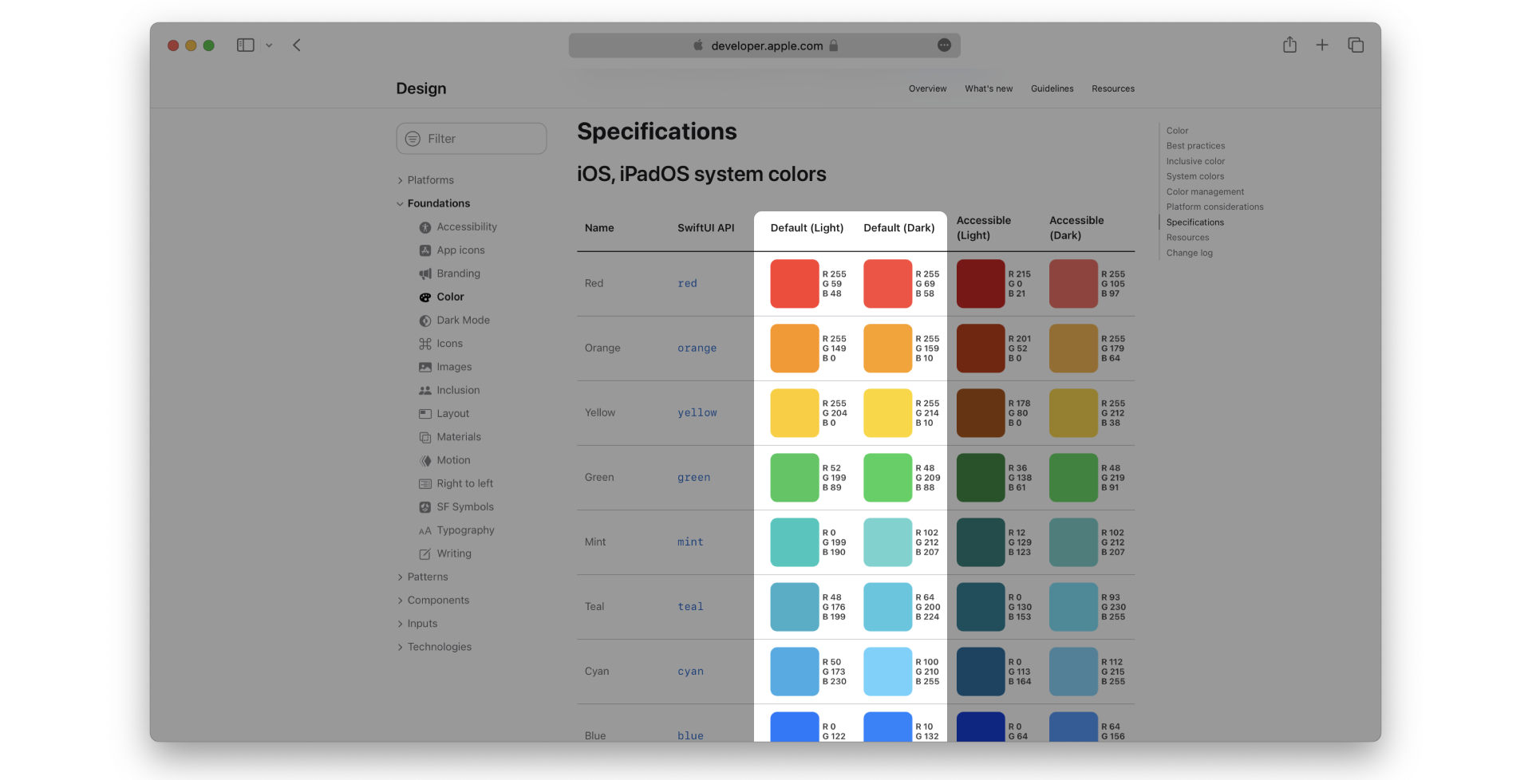
Task: Follow the teal SwiftUI API link
Action: [689, 606]
